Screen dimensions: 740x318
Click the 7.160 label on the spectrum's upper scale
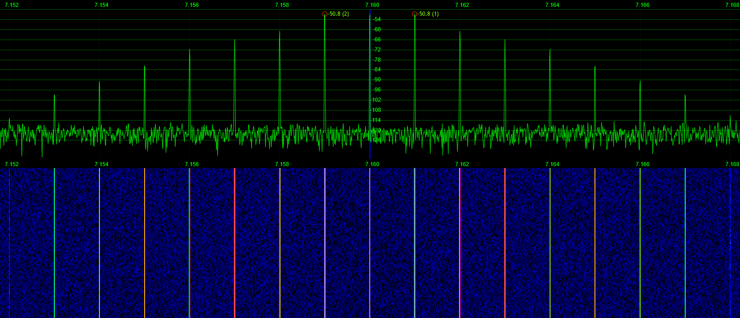pyautogui.click(x=372, y=5)
